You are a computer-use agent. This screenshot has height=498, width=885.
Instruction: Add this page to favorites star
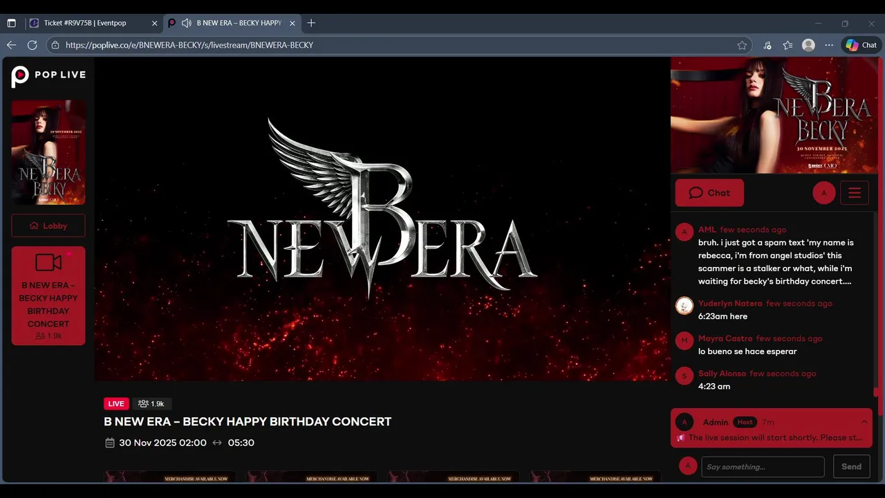(x=742, y=45)
